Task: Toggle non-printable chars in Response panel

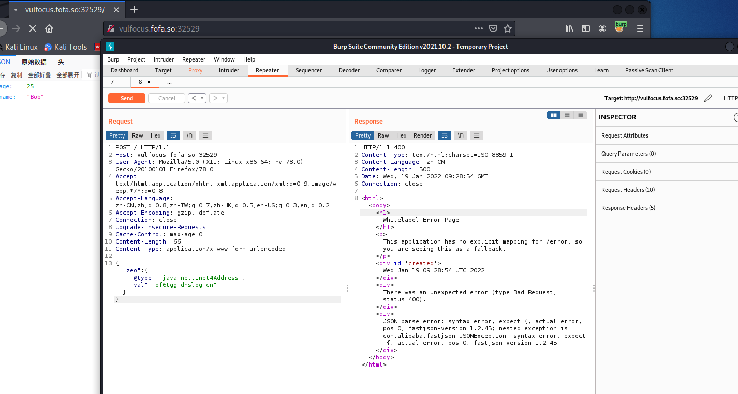Action: (x=461, y=135)
